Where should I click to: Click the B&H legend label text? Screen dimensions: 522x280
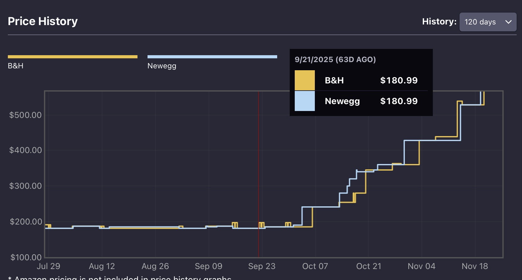16,66
